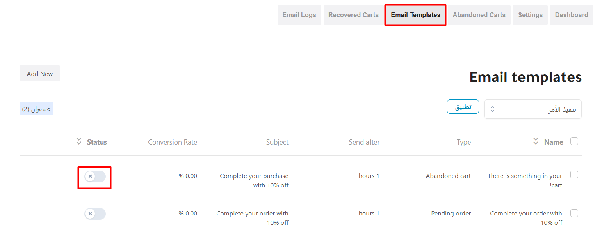Open the 'Complete your order with 10% off' template
Image resolution: width=595 pixels, height=240 pixels.
(526, 214)
